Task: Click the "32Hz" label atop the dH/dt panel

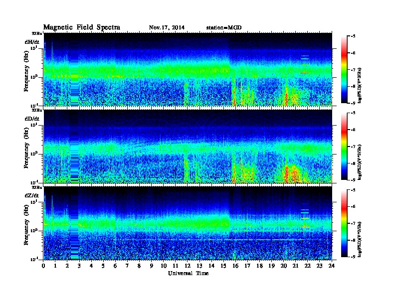Action: 37,33
